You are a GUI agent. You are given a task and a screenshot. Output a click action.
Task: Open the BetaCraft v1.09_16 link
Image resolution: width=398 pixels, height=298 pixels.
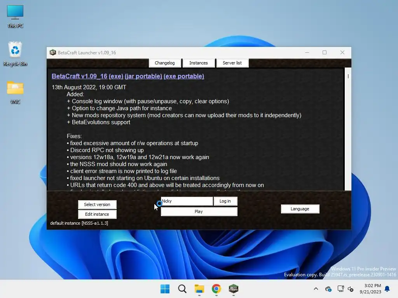pos(79,76)
